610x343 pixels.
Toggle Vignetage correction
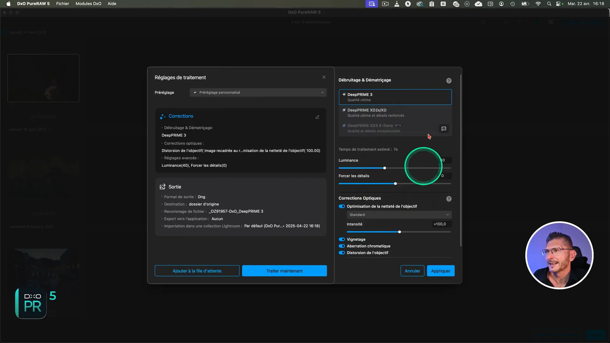coord(342,239)
